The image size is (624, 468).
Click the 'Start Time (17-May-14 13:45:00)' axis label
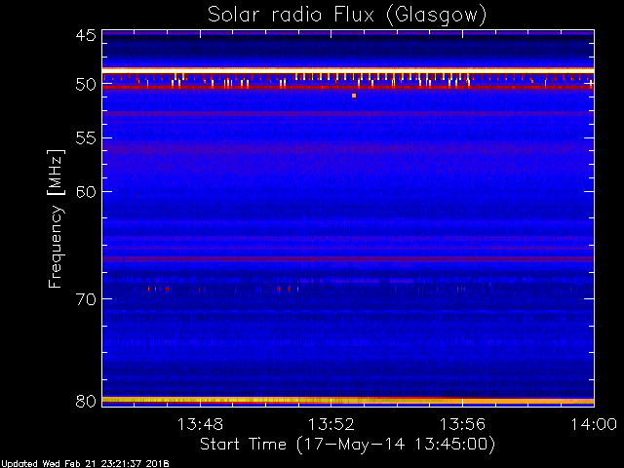click(x=347, y=444)
